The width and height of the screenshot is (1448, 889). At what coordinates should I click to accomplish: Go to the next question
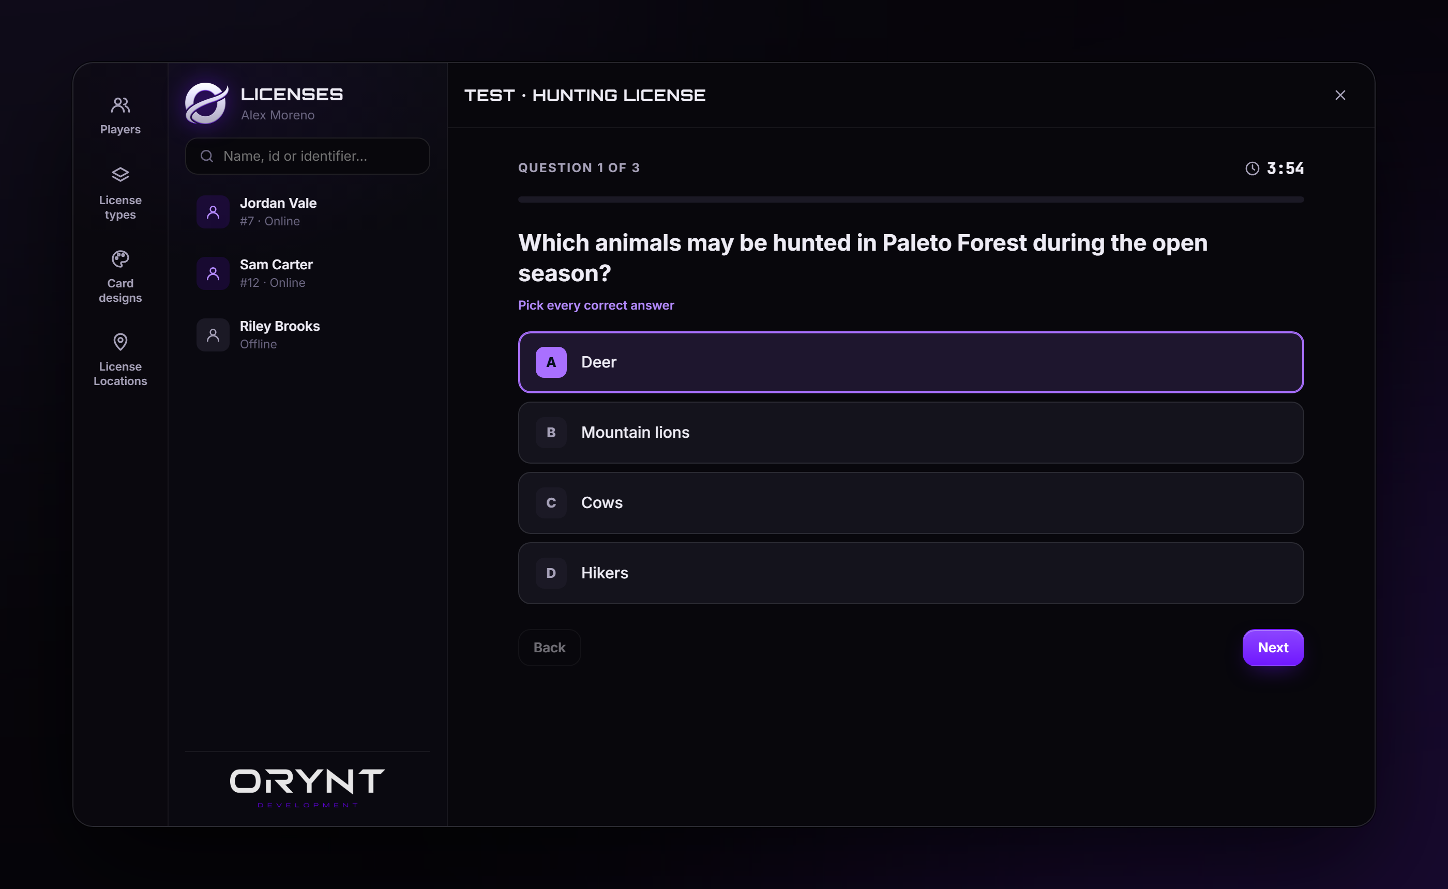[x=1273, y=647]
